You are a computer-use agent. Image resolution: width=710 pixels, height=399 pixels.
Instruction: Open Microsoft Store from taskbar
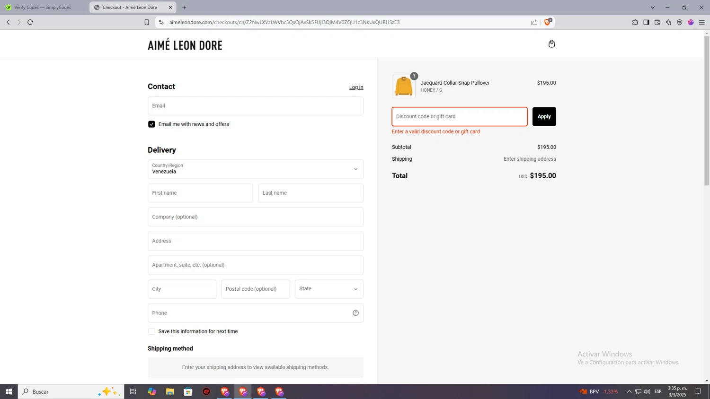(x=188, y=391)
